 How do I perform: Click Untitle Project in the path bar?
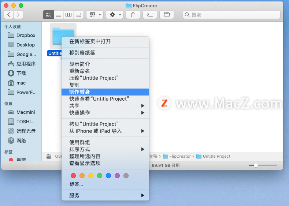[x=213, y=156]
